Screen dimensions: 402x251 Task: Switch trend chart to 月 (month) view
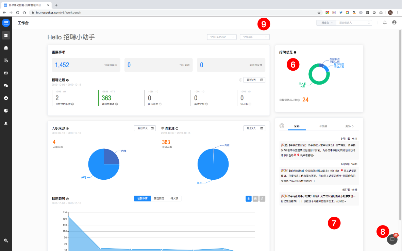pos(262,199)
